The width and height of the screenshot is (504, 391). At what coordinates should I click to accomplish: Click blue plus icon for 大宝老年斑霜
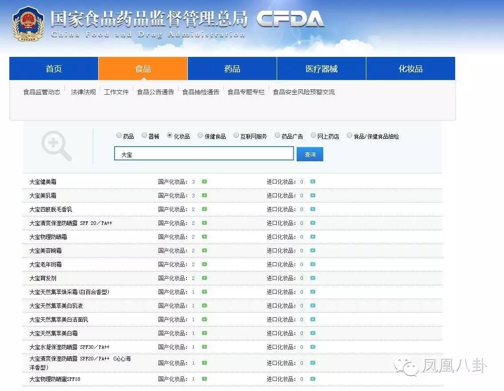pos(313,264)
